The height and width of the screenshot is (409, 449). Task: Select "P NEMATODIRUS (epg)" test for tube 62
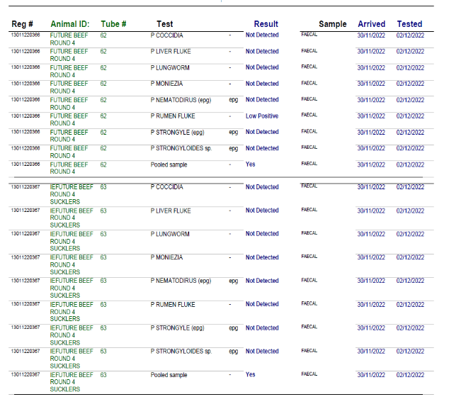181,100
